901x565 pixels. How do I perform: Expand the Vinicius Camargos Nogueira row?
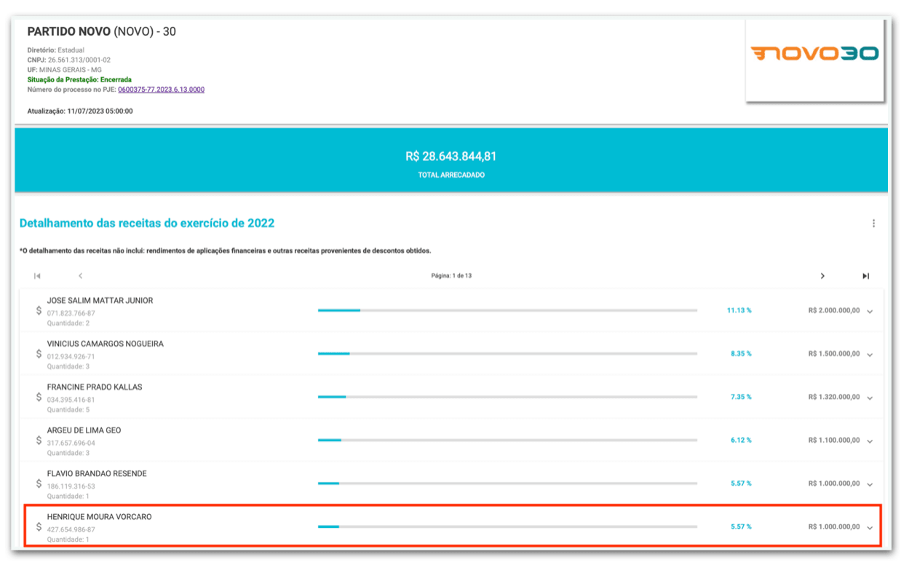[x=870, y=355]
